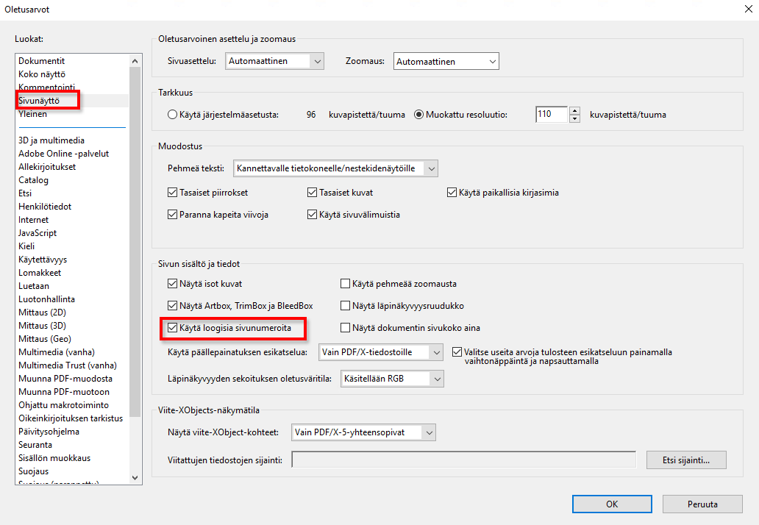Screen dimensions: 759x525
Task: Decrease the Muokattu resoluutio stepper value
Action: tap(575, 118)
